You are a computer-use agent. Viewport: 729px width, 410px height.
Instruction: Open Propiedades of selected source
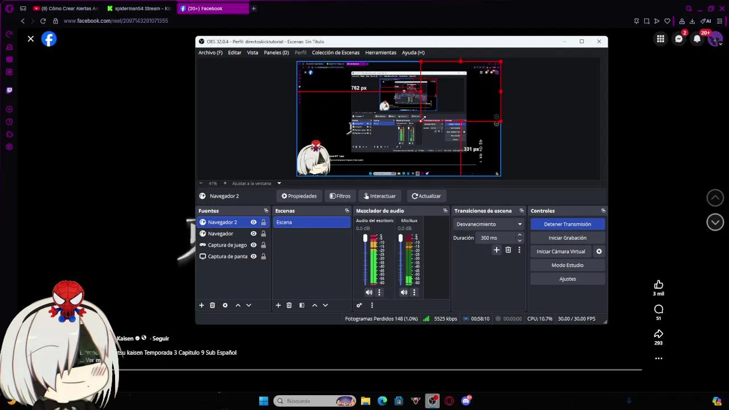299,196
